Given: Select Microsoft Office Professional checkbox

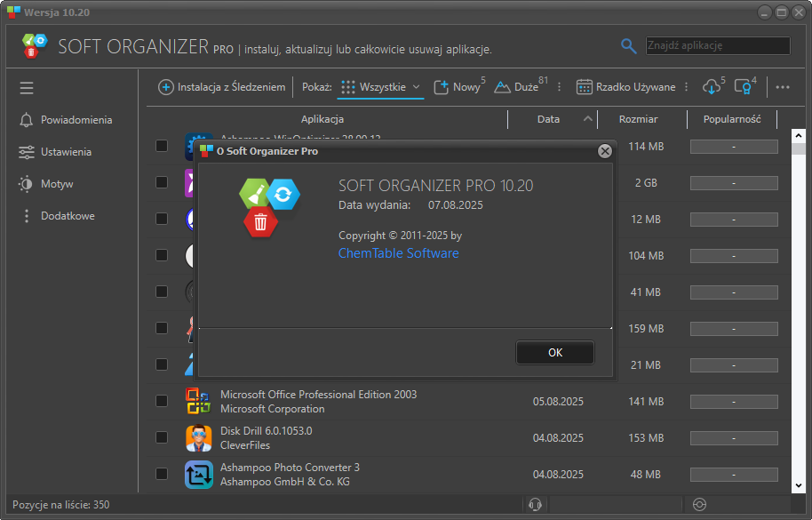Looking at the screenshot, I should [162, 401].
